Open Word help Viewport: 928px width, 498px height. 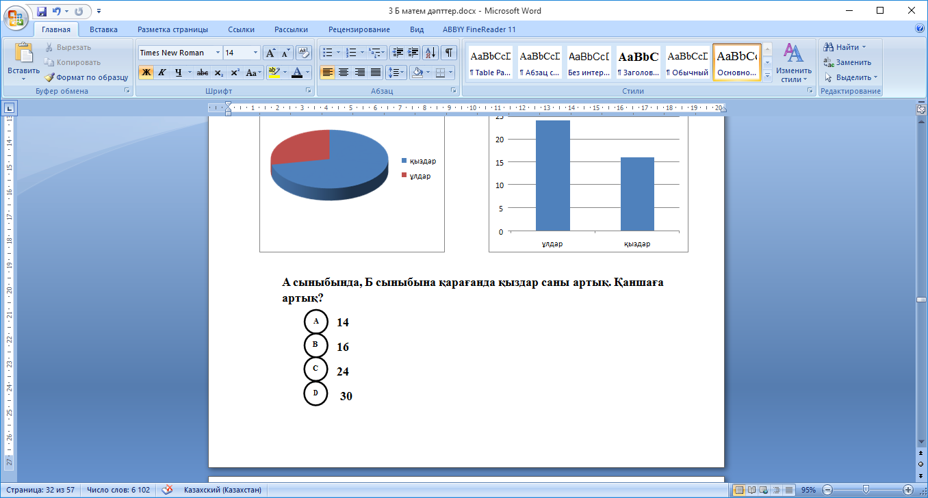click(x=920, y=29)
